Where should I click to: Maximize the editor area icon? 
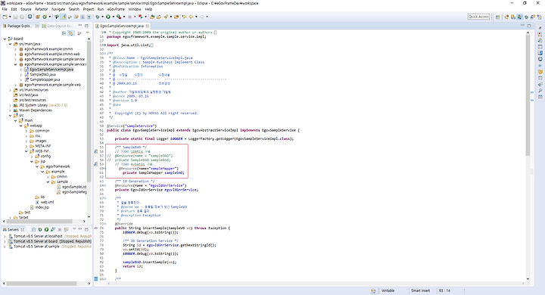[x=529, y=26]
